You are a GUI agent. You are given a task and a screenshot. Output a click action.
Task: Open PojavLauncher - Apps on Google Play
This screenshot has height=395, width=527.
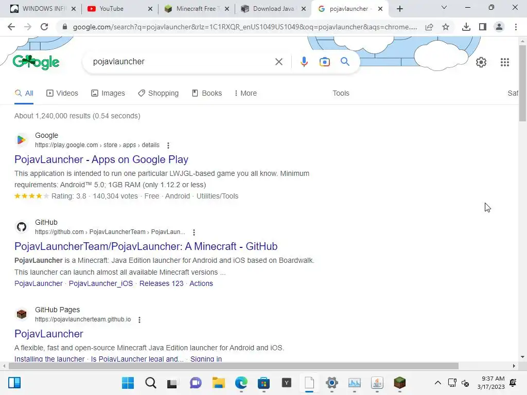[101, 159]
